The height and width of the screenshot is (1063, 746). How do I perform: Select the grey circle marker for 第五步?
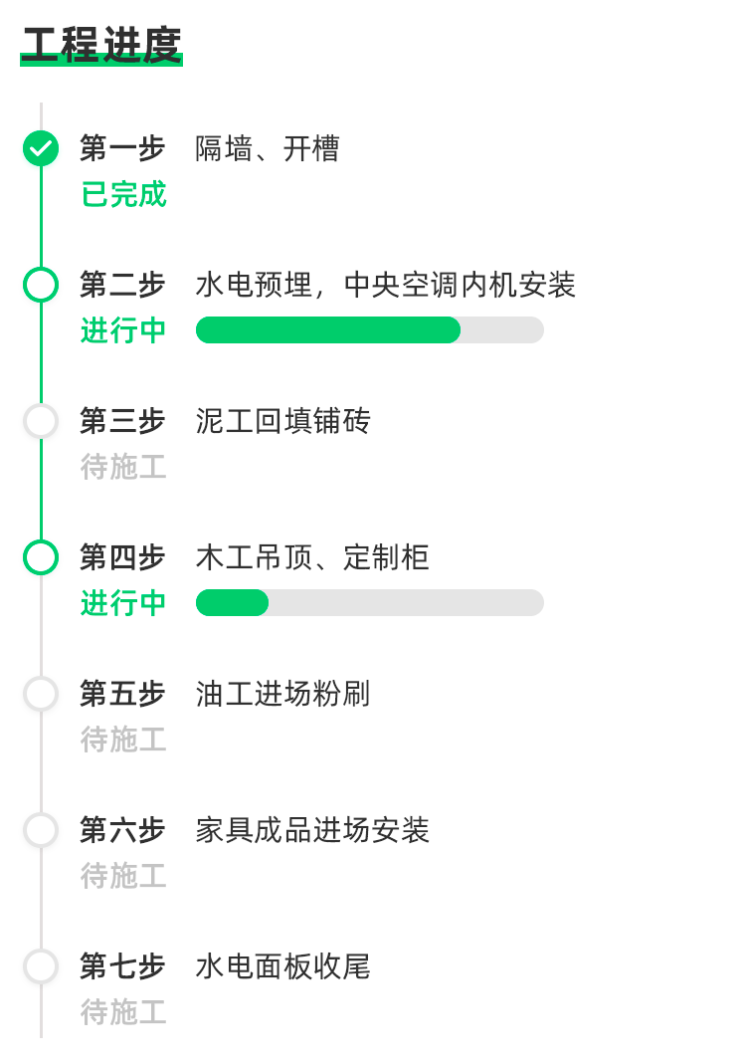coord(41,694)
